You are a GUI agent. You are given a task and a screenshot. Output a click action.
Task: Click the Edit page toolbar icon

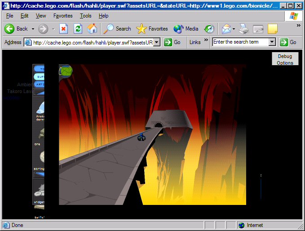(x=258, y=29)
